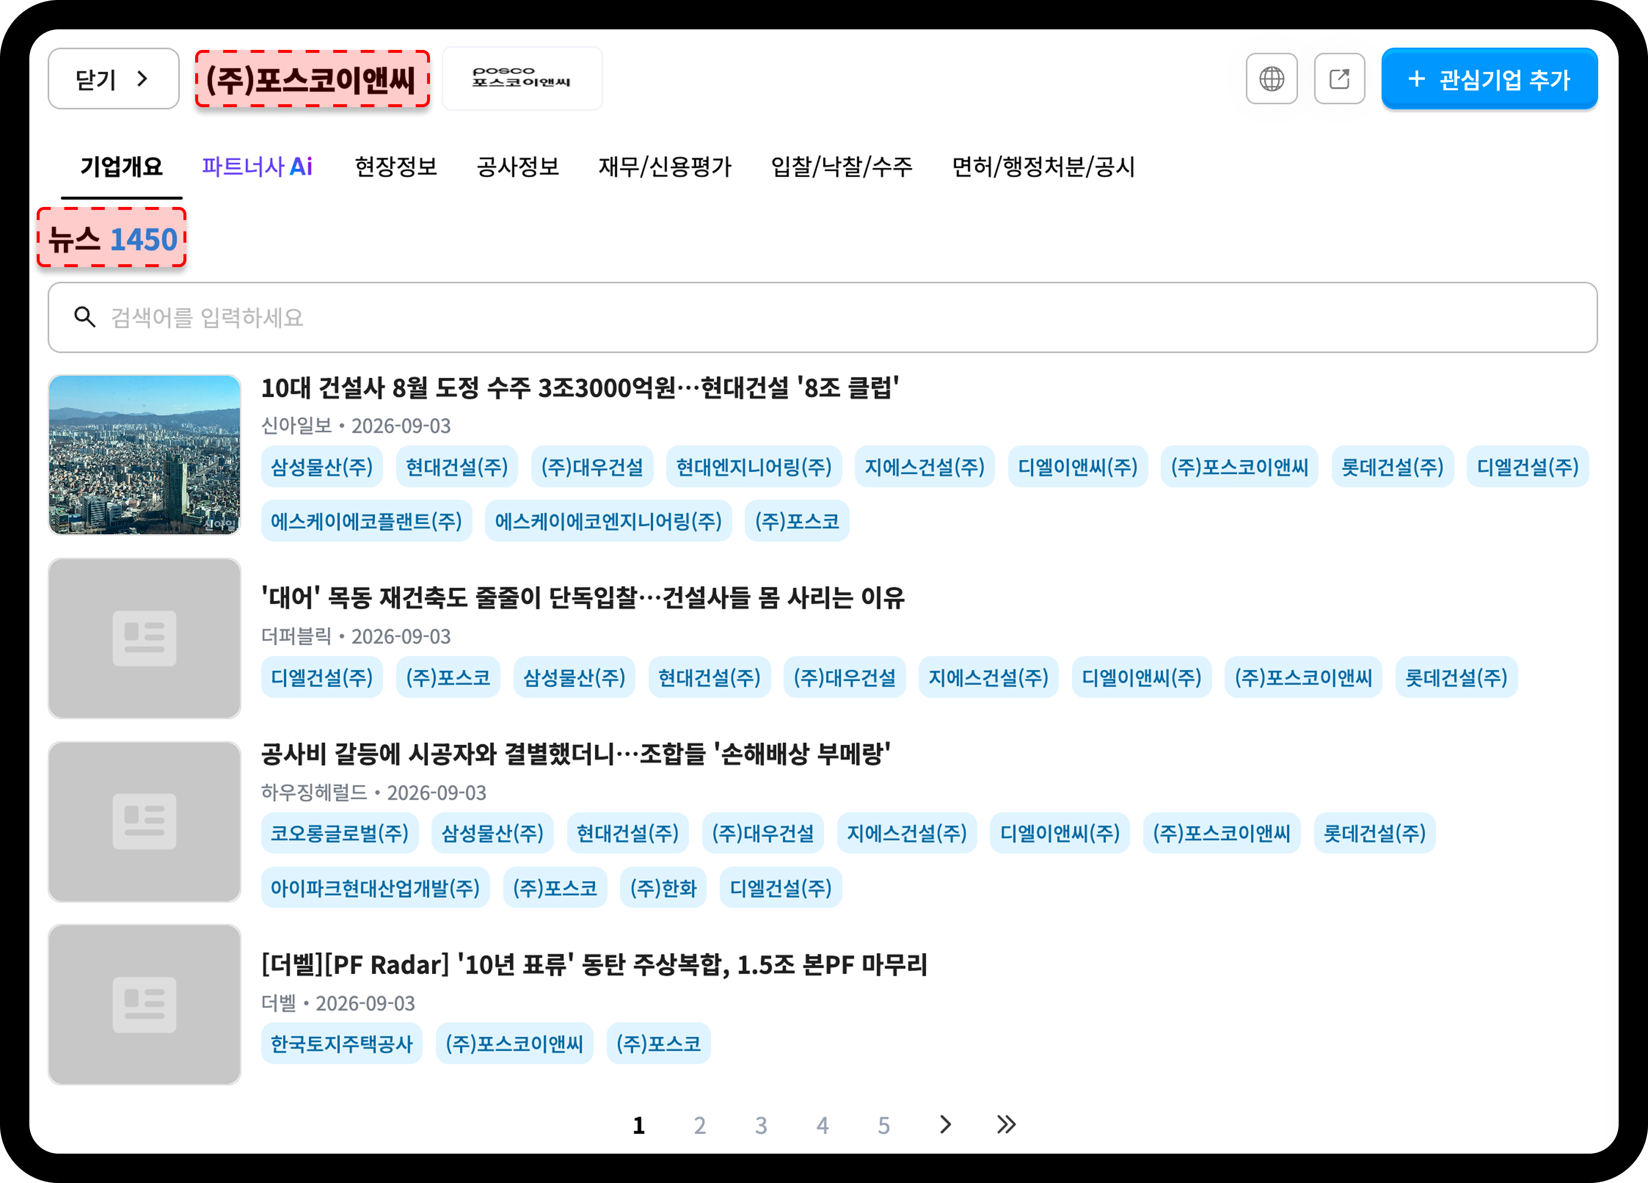Click 롯데건설(주) tag in 목동 article
Screen dimensions: 1648x1183
pos(1456,677)
